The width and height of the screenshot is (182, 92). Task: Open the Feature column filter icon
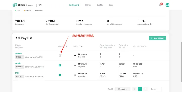tap(66, 47)
